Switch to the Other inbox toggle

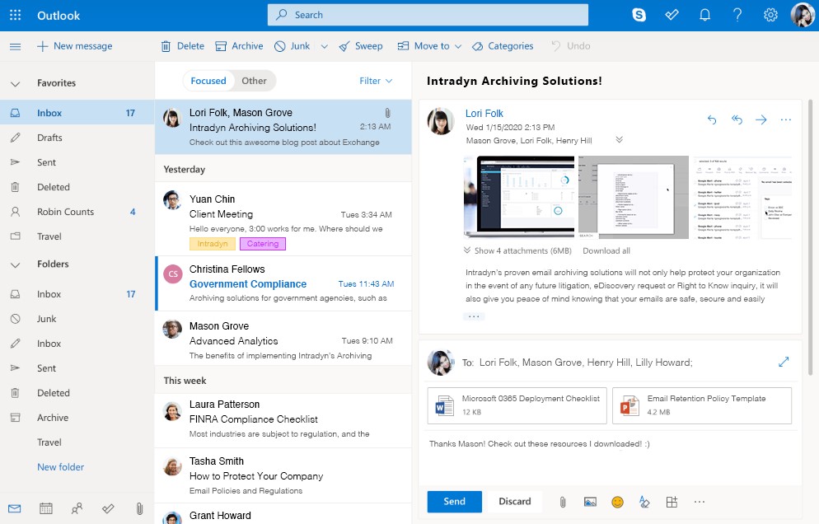[254, 81]
